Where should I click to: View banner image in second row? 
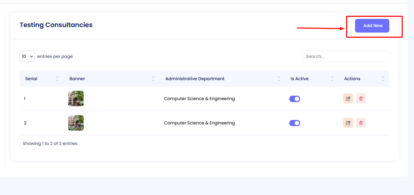click(x=76, y=123)
